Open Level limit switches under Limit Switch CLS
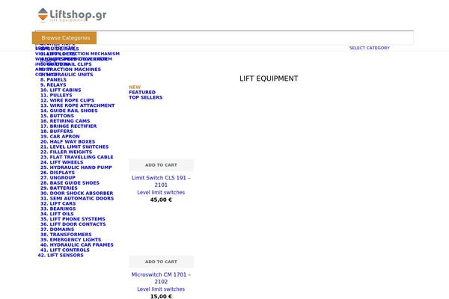The height and width of the screenshot is (299, 449). pos(161,193)
